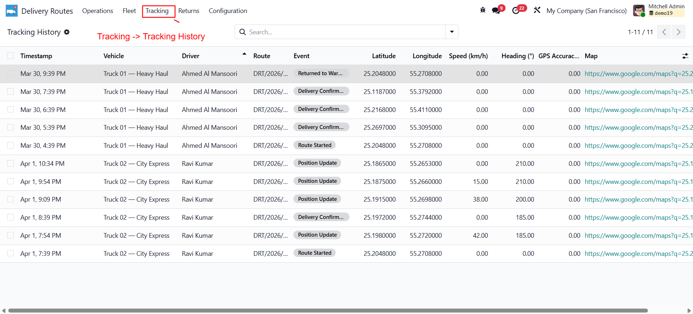Open the conversations chat icon
The height and width of the screenshot is (314, 693).
click(x=496, y=10)
